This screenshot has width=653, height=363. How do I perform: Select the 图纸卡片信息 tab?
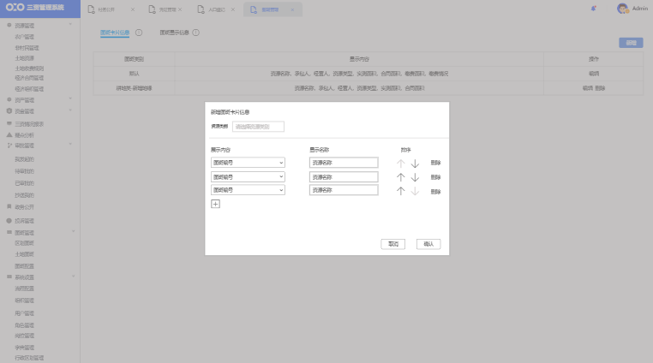click(115, 33)
